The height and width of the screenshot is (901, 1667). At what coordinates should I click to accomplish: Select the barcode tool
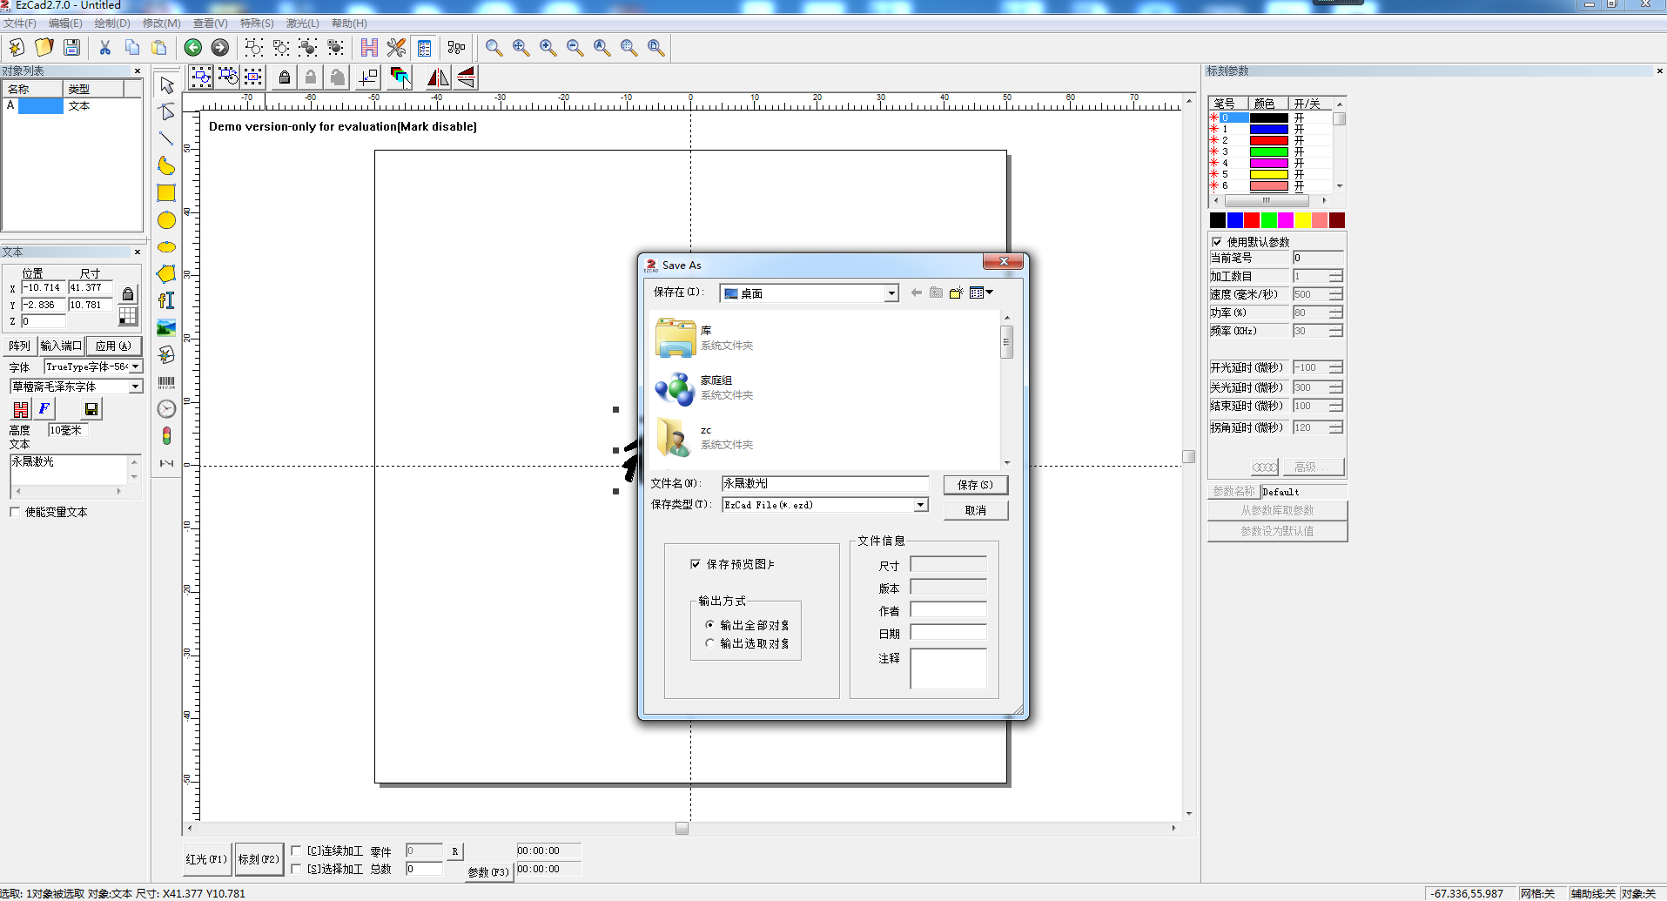click(x=166, y=382)
